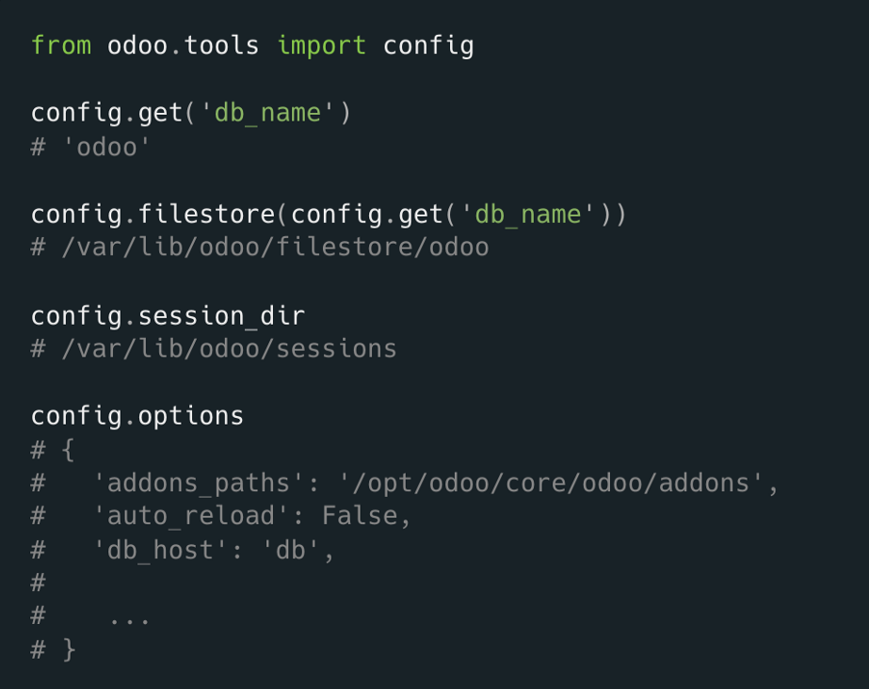
Task: Click the /var/lib/odoo/sessions comment
Action: pyautogui.click(x=214, y=349)
